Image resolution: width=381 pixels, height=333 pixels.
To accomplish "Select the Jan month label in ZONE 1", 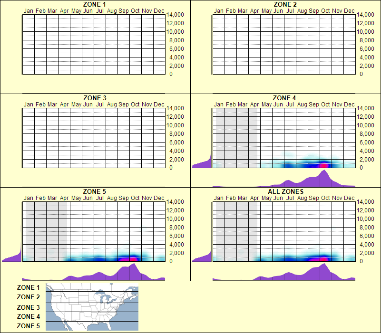I will (x=29, y=10).
